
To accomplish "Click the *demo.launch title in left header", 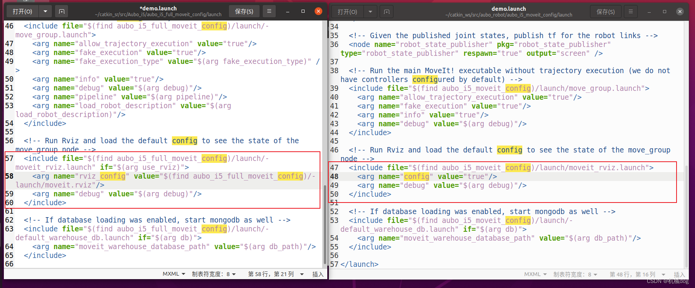I will click(x=158, y=8).
